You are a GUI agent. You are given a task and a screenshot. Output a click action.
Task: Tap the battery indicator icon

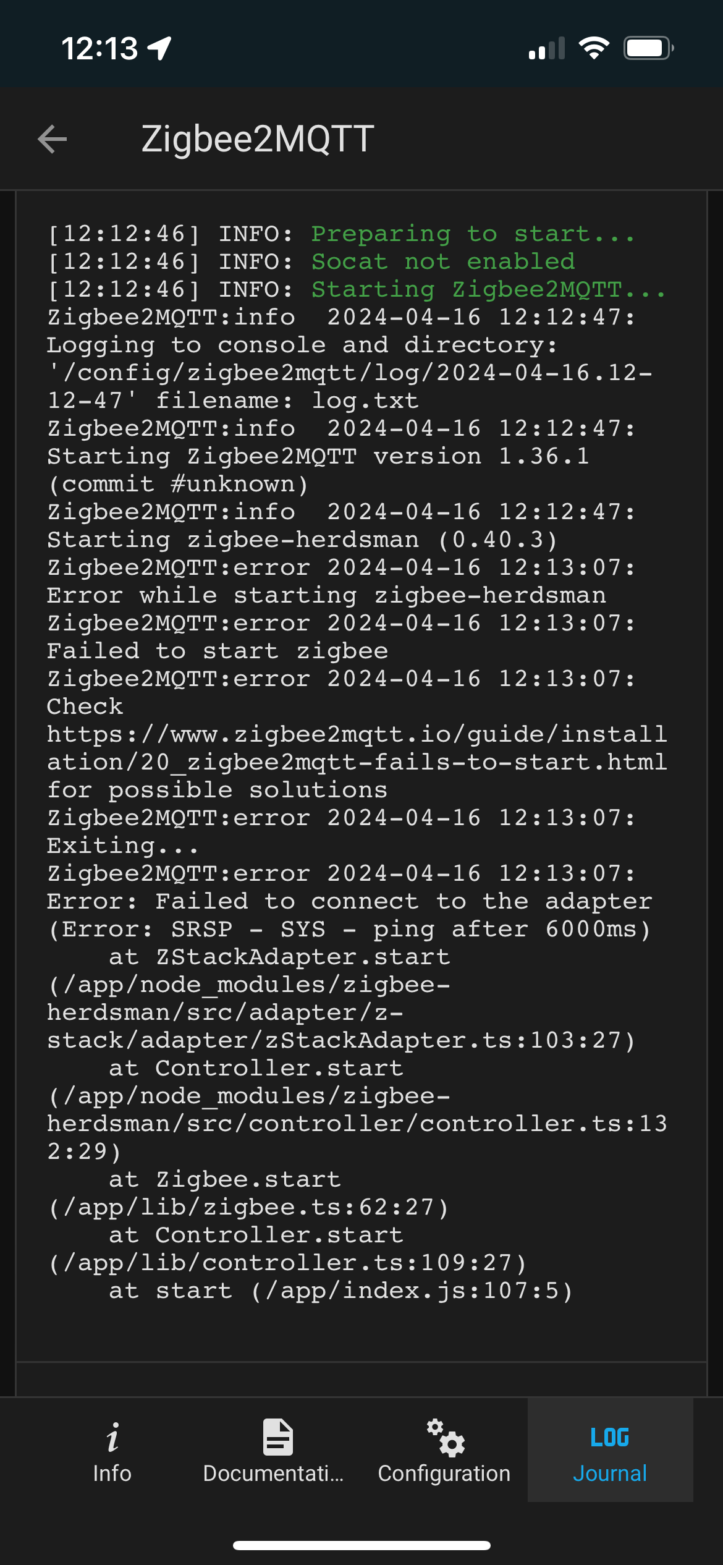(648, 48)
